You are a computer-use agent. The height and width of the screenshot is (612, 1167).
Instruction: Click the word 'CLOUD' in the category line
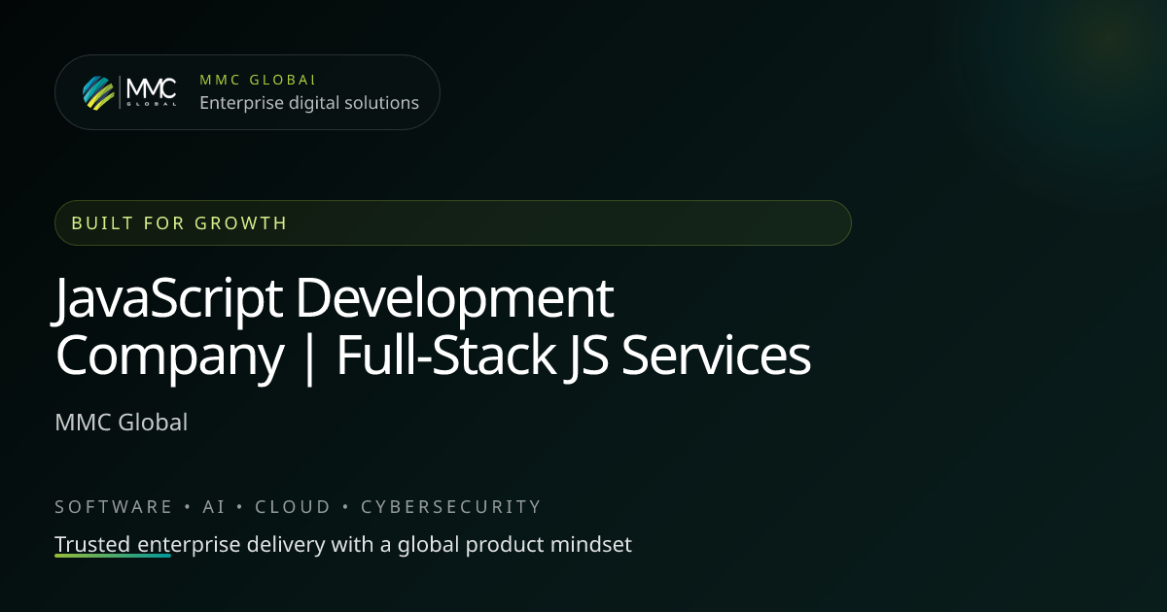click(x=293, y=507)
